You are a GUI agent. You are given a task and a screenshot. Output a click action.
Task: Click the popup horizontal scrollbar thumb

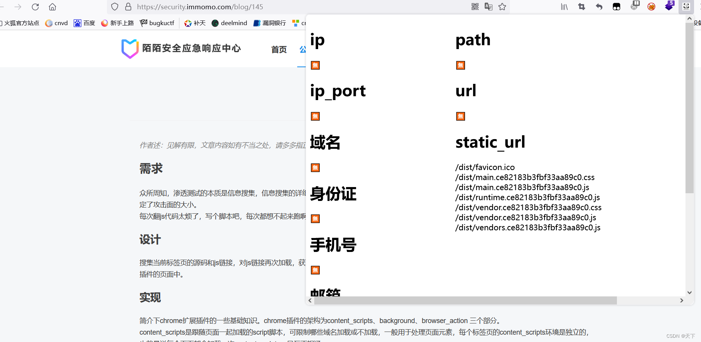465,300
